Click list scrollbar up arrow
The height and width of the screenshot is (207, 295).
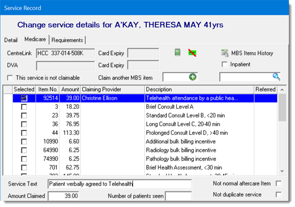282,90
